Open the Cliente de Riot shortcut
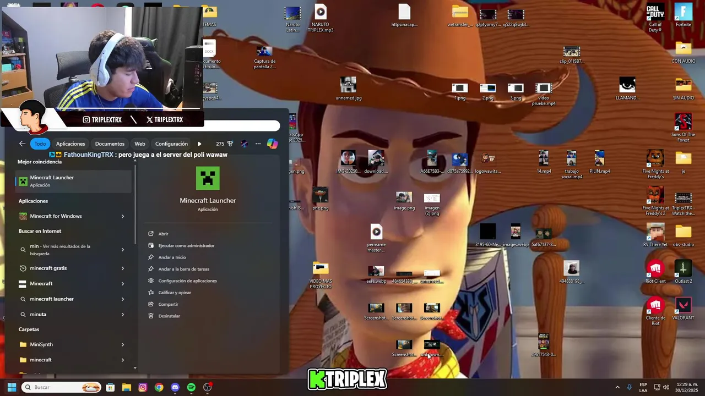This screenshot has height=396, width=705. click(x=655, y=311)
